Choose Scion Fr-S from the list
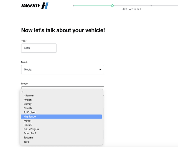This screenshot has height=147, width=178. (x=61, y=133)
